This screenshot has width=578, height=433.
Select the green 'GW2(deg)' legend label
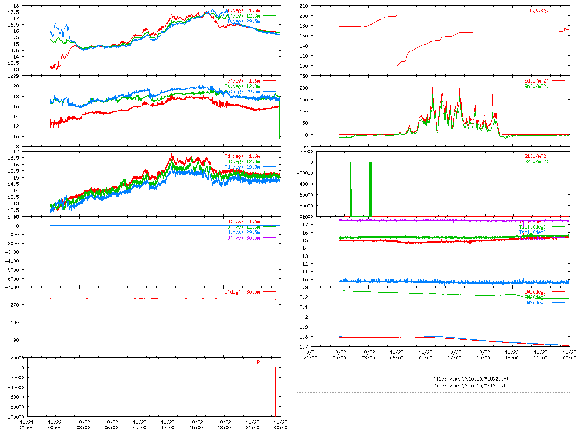click(535, 297)
